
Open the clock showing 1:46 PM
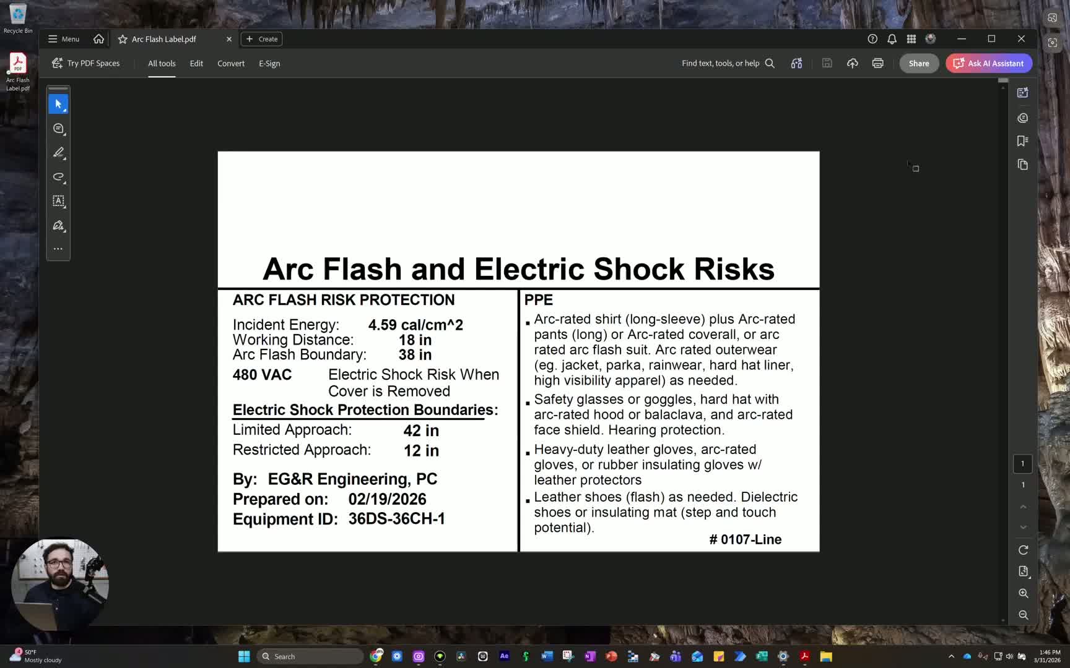(x=1047, y=656)
